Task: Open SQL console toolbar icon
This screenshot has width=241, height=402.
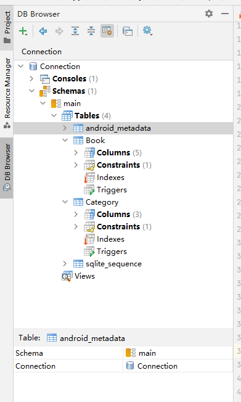Action: 128,31
